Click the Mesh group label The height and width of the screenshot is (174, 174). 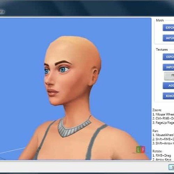click(160, 20)
